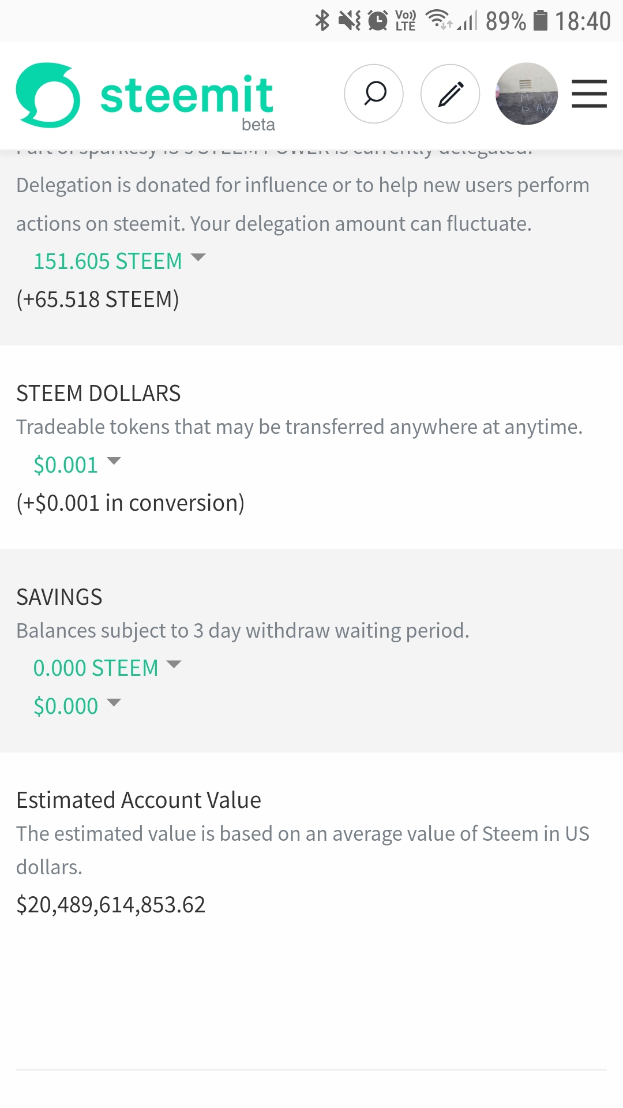Tap the $20,489,614,853.62 account value
Screen dimensions: 623x1108
[111, 905]
